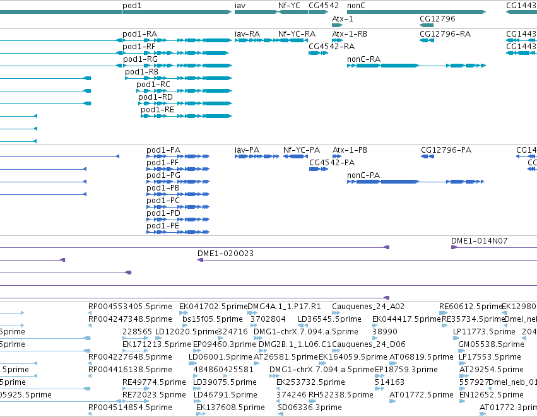Click the pod1 gene label
The image size is (537, 417).
(132, 6)
